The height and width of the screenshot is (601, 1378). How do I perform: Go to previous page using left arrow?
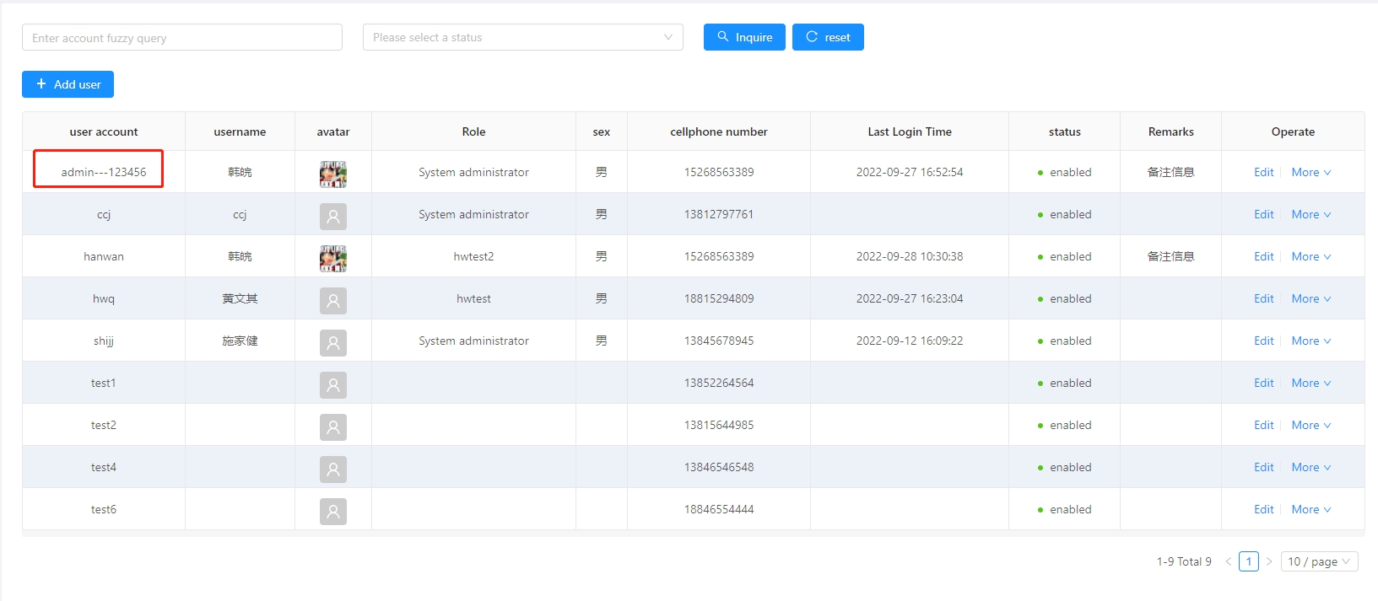point(1229,561)
